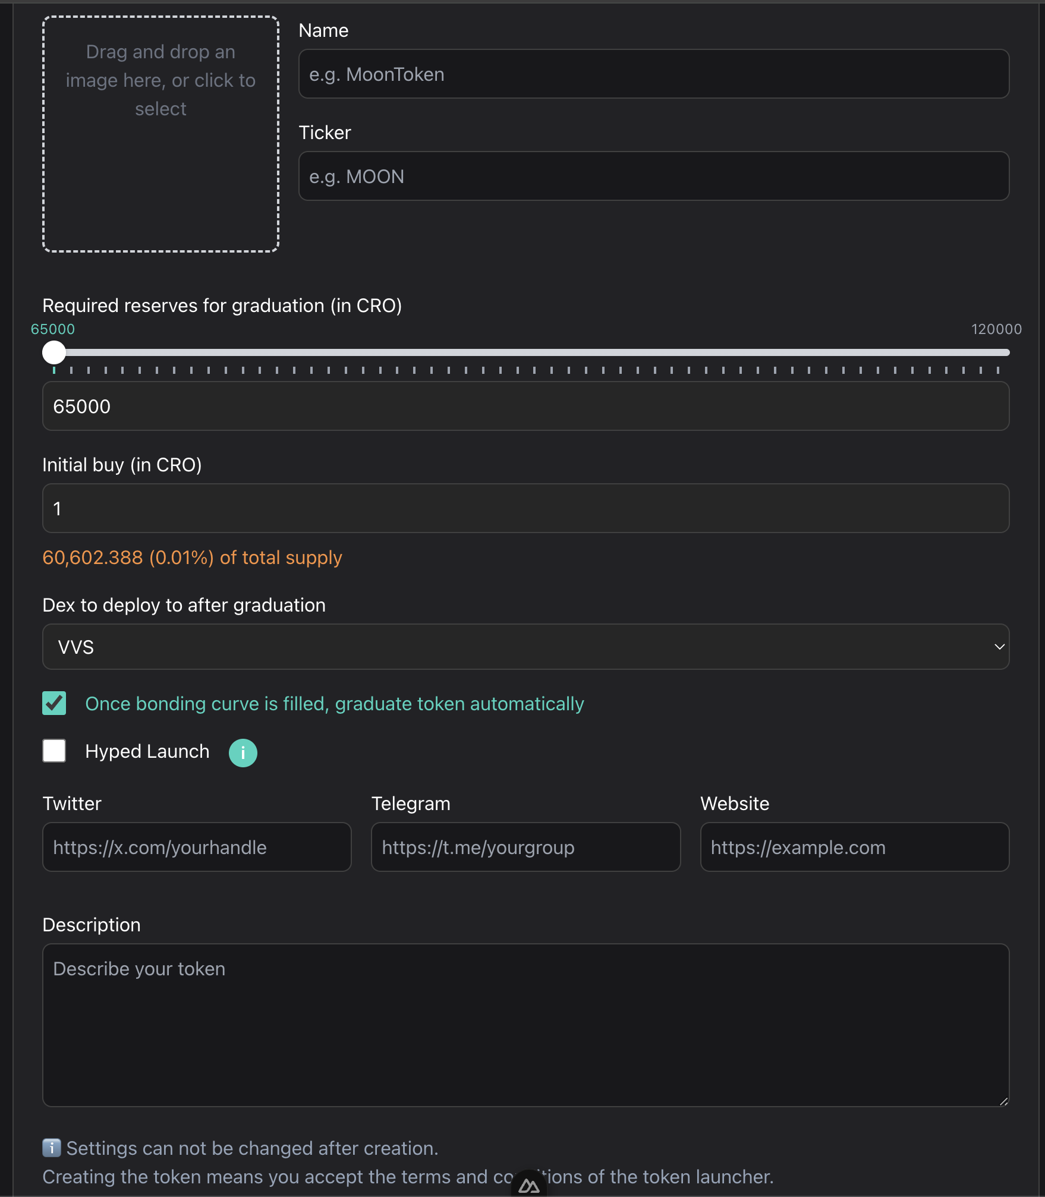Click the reserves slider handle
The width and height of the screenshot is (1045, 1197).
pos(54,352)
